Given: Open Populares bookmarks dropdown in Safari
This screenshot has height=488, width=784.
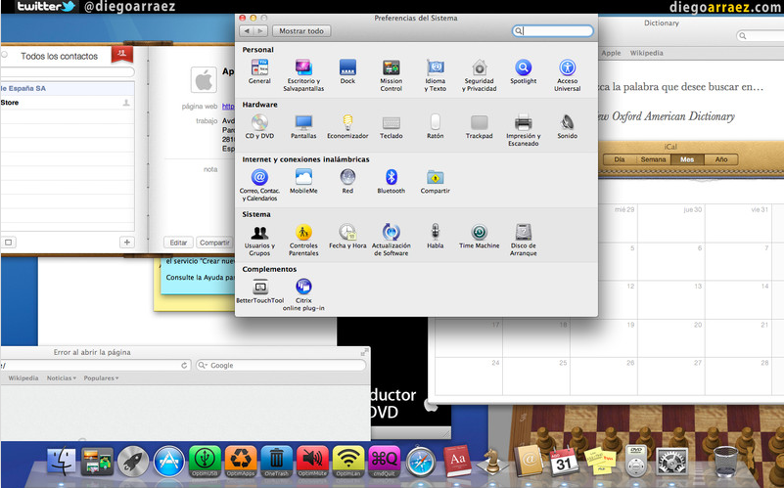Looking at the screenshot, I should [102, 378].
